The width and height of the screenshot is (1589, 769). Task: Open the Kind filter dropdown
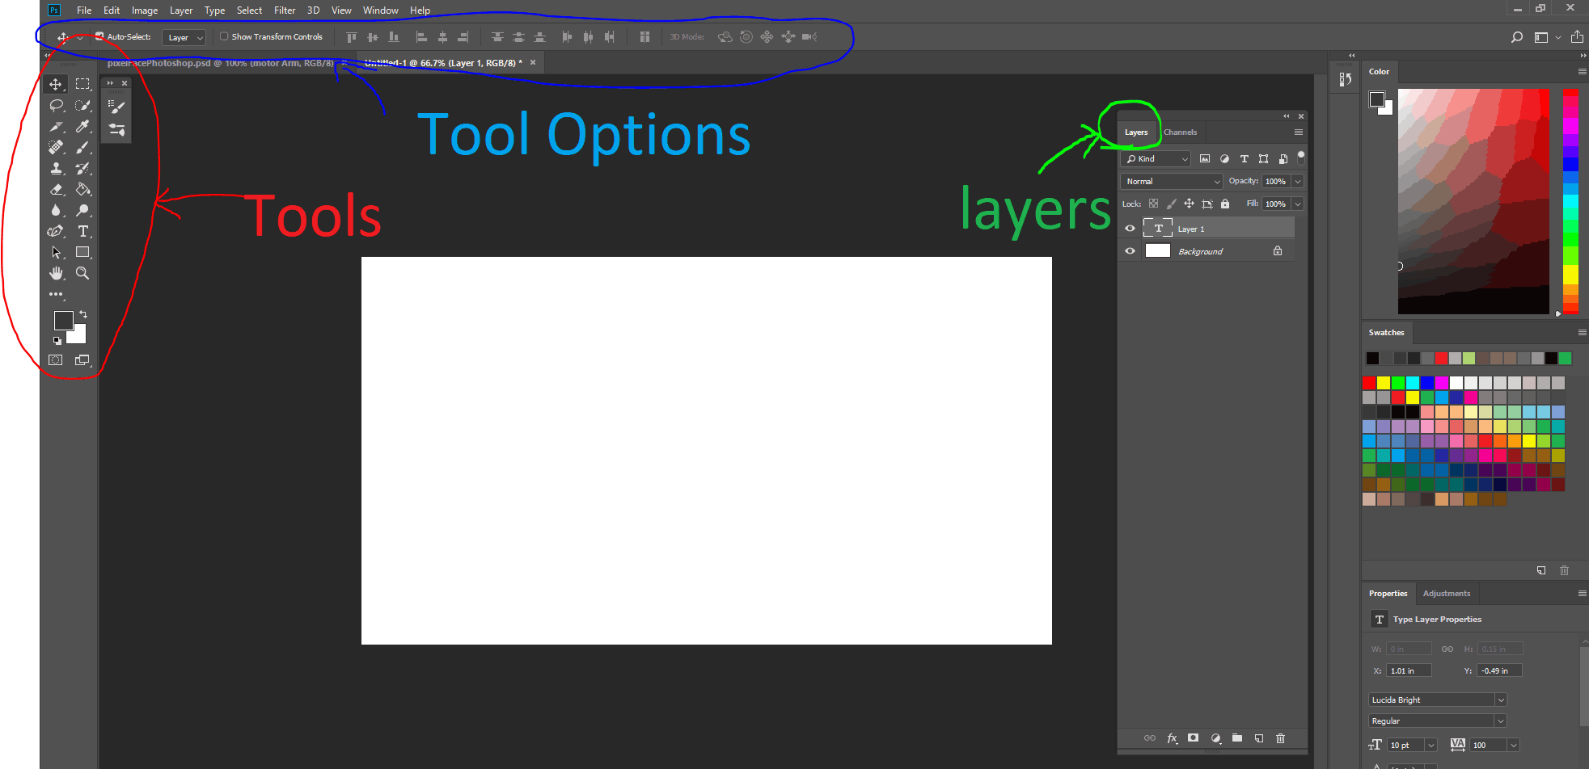point(1156,159)
